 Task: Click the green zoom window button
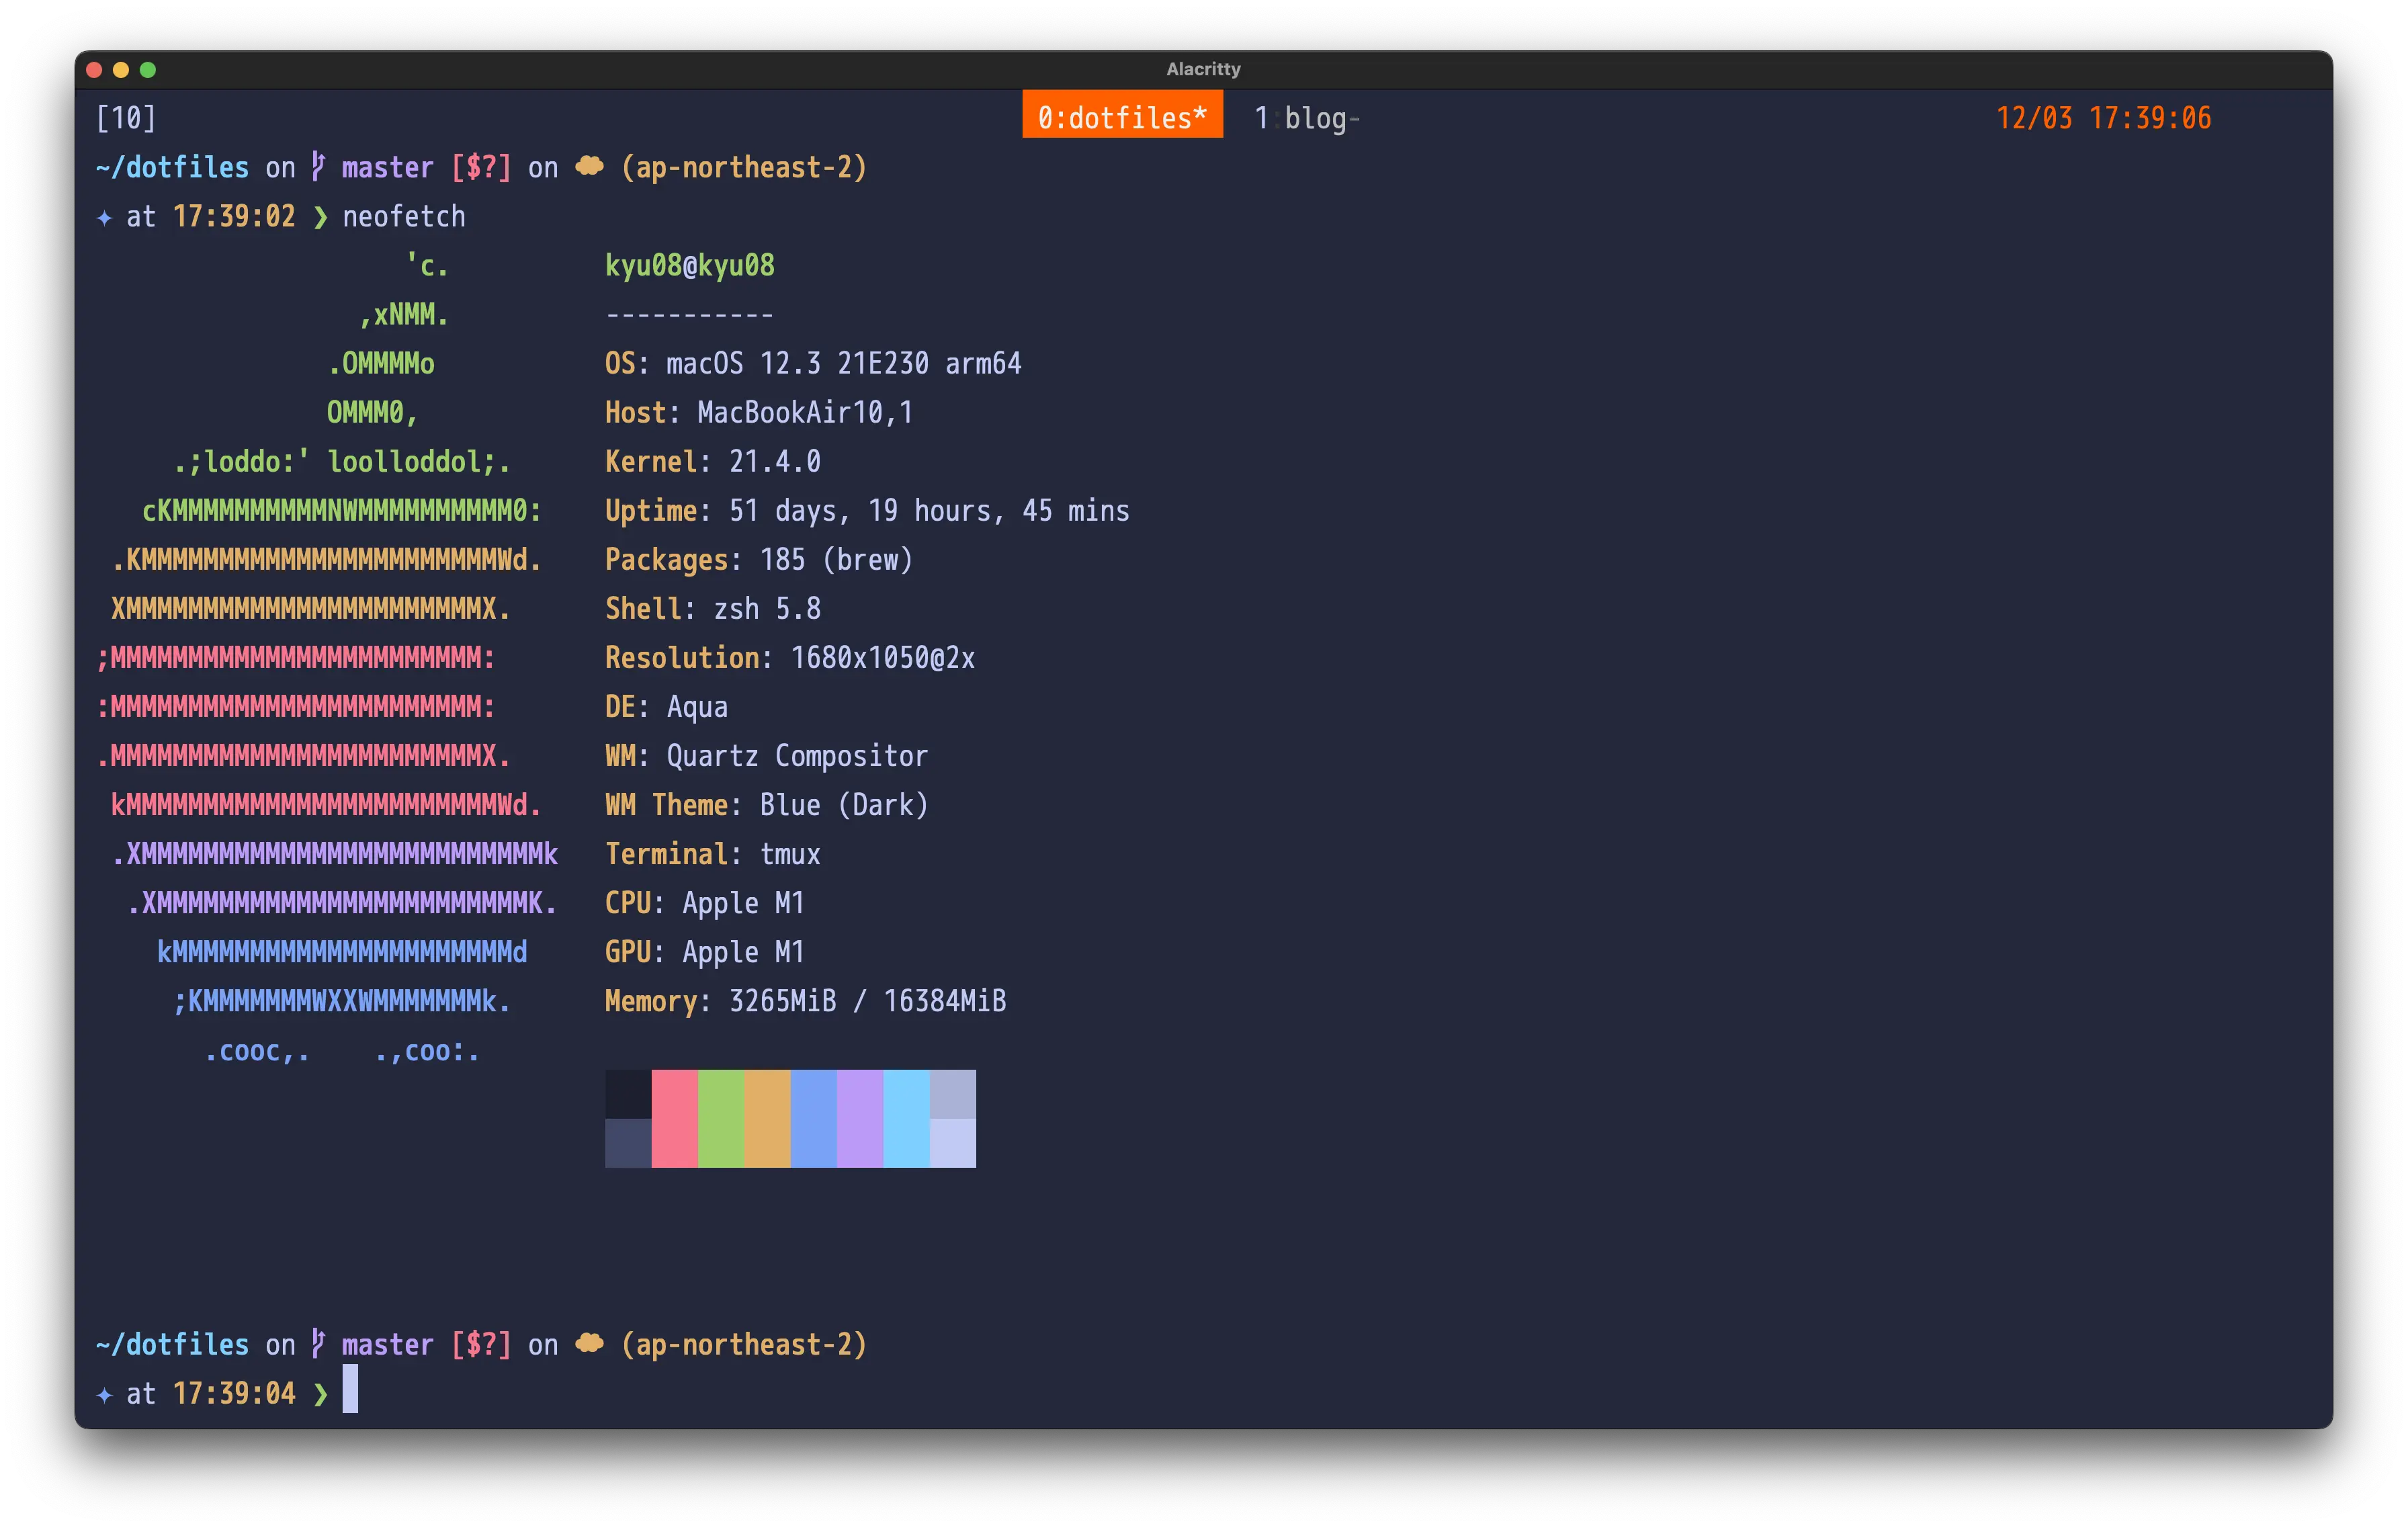click(148, 69)
